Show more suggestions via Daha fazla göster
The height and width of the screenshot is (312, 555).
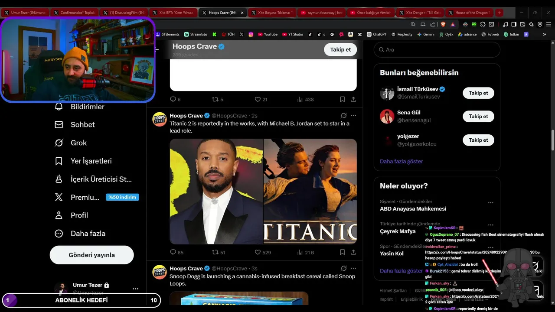click(x=401, y=161)
